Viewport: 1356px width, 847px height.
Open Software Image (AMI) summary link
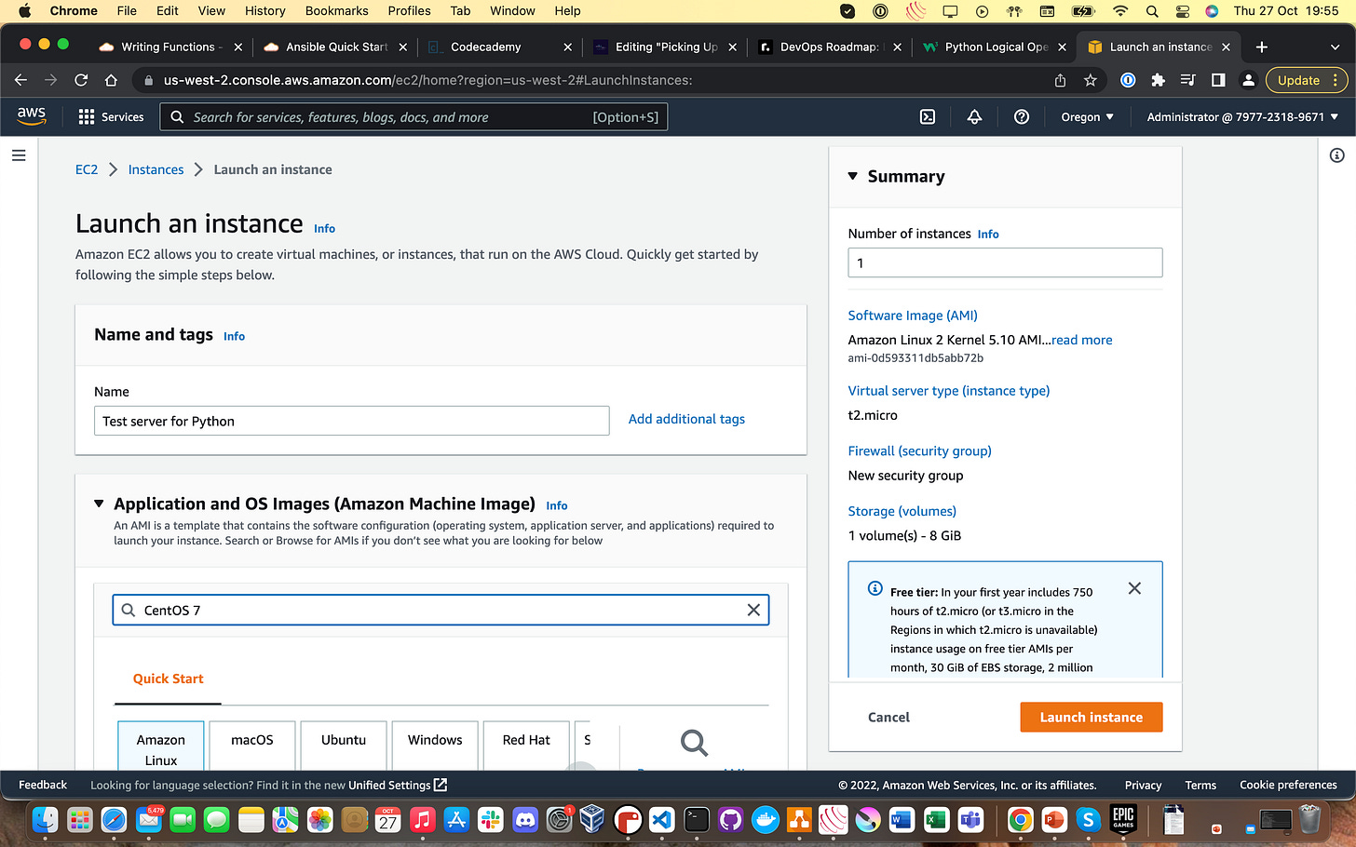tap(913, 316)
